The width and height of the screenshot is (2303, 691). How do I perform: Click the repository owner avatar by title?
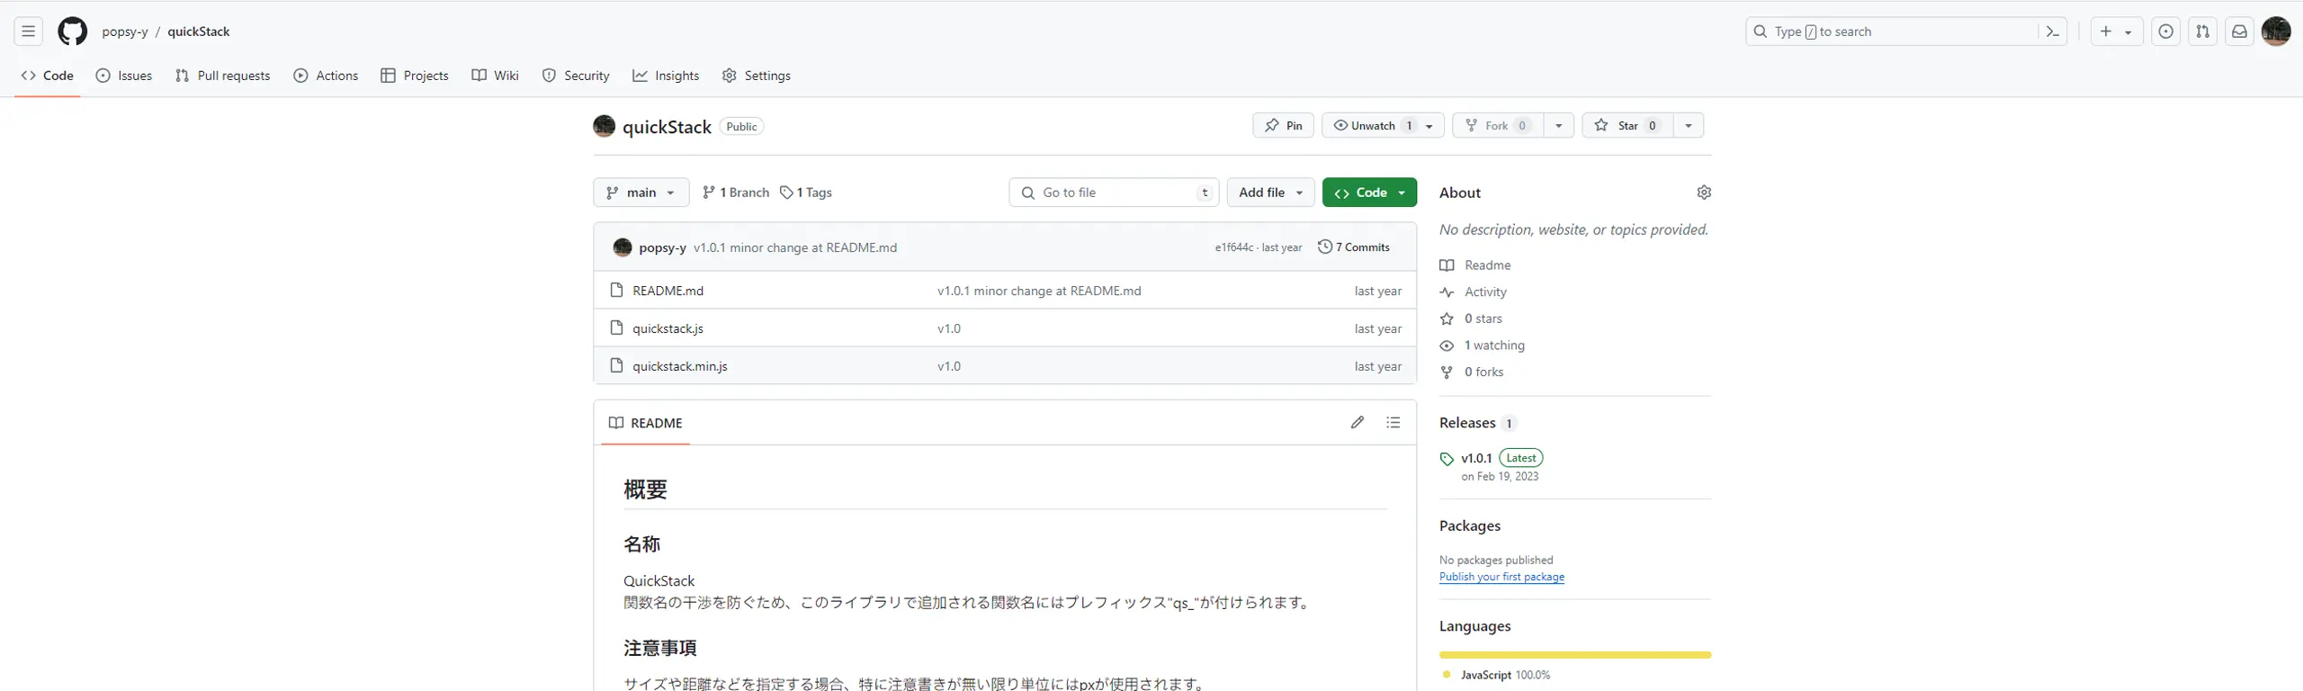(605, 126)
